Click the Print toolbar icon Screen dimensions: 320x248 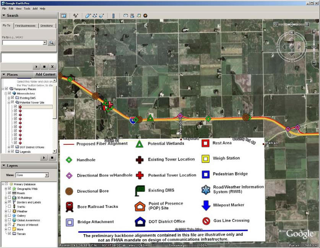[x=132, y=16]
